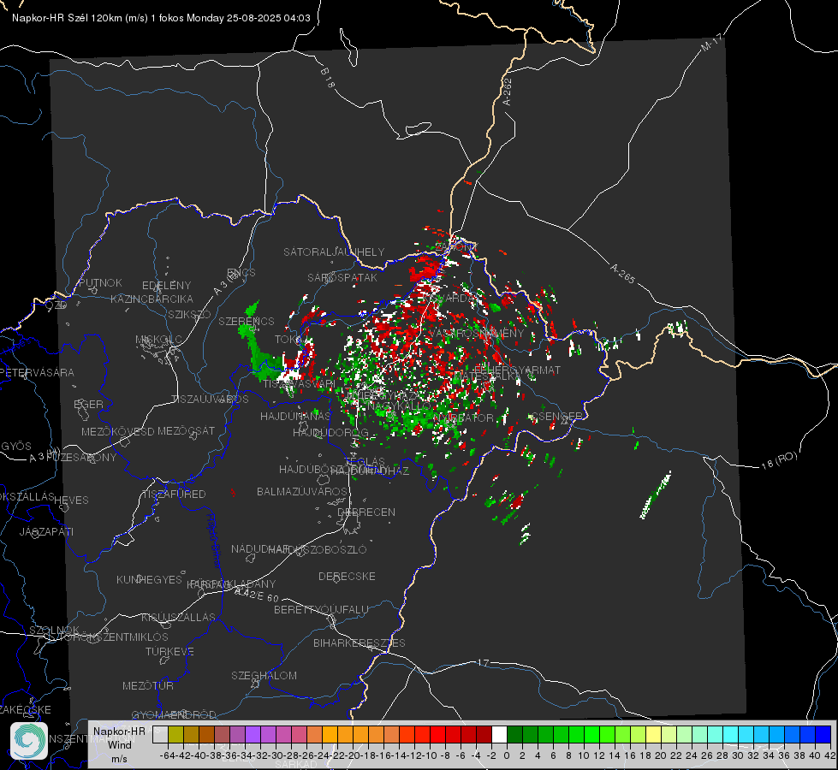The height and width of the screenshot is (770, 838).
Task: Click the PÉTERVÁSÁRA label
Action: pos(37,372)
